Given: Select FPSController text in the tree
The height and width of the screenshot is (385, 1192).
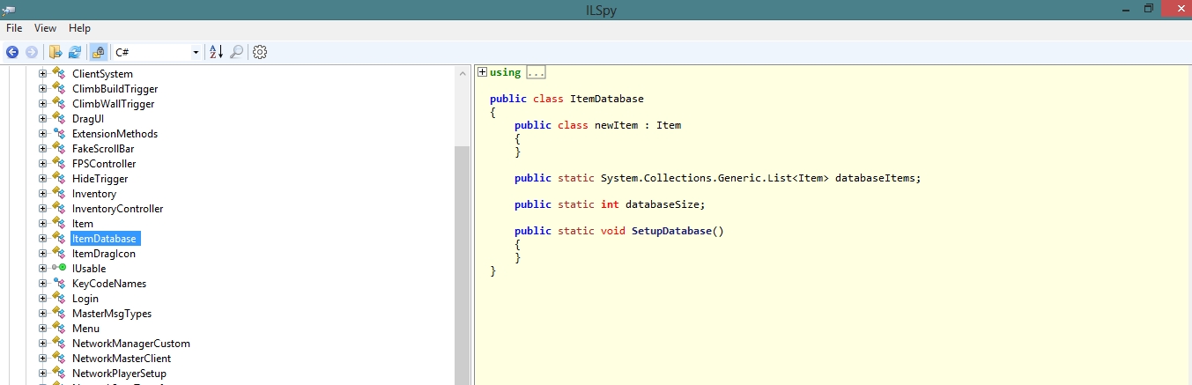Looking at the screenshot, I should (x=104, y=164).
